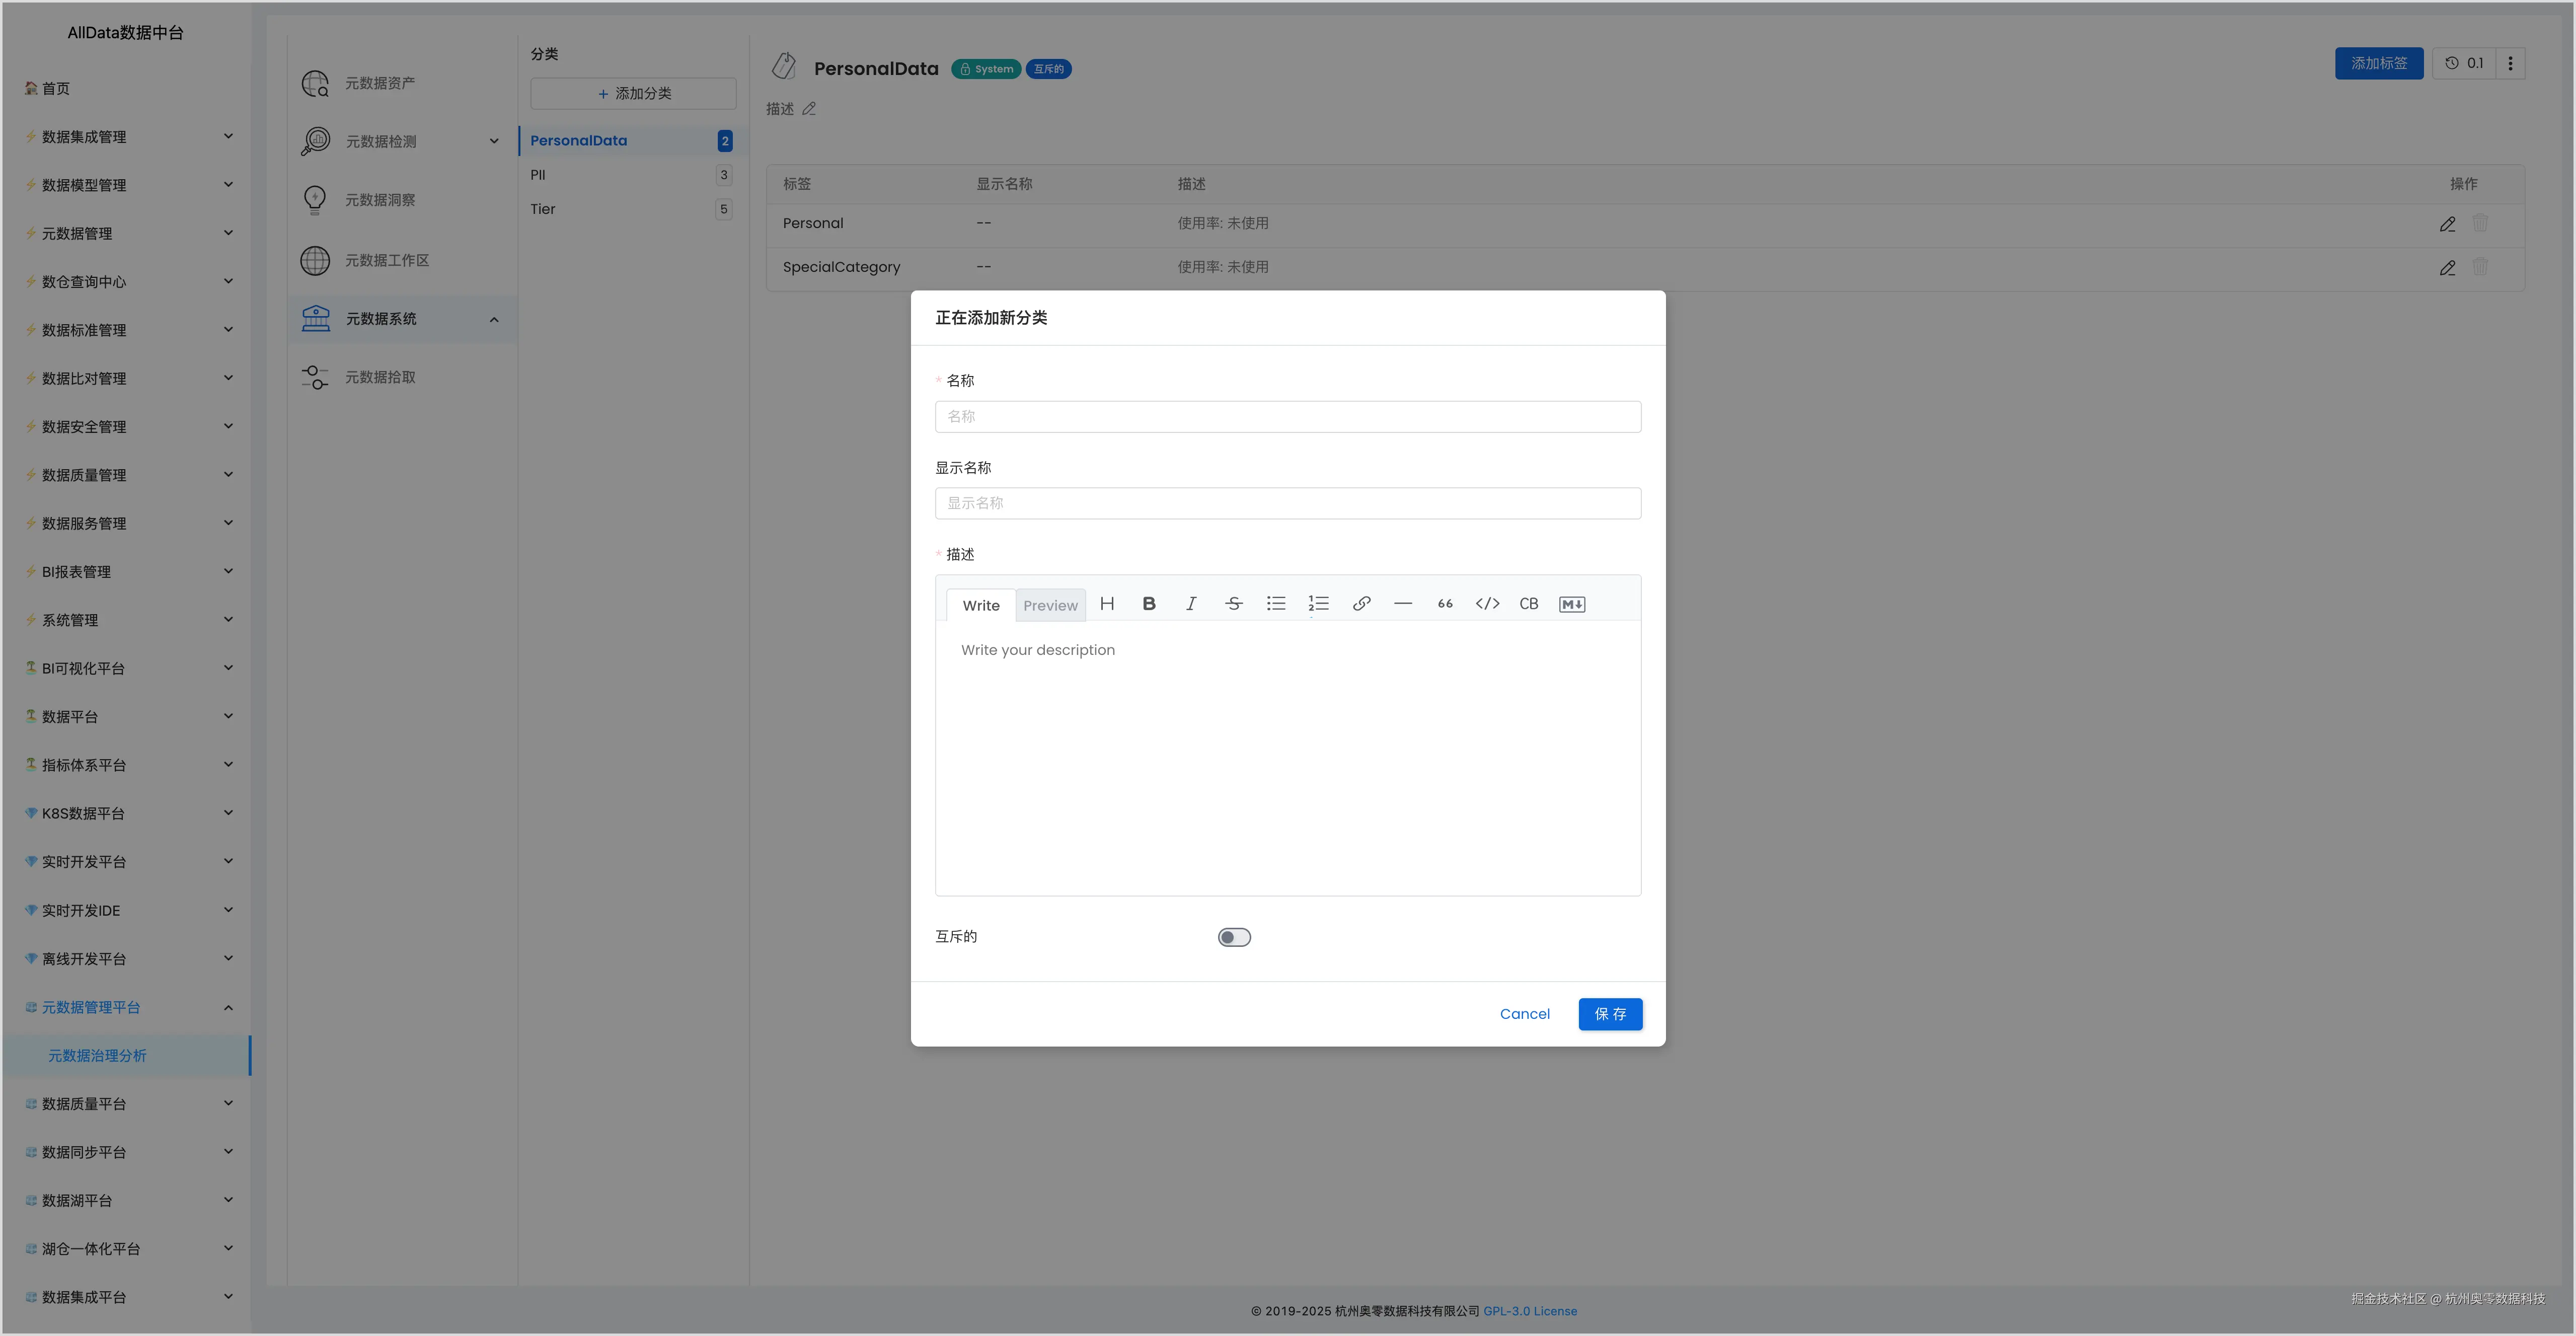Click the Bold formatting icon
2576x1336 pixels.
click(x=1149, y=604)
